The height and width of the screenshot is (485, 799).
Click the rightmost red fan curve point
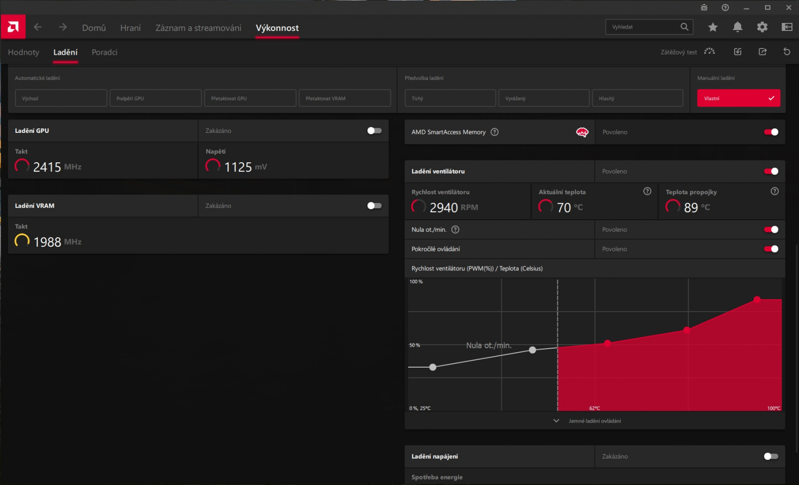[757, 300]
